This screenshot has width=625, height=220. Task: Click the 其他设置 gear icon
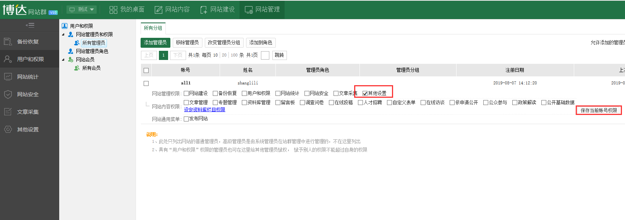(x=8, y=129)
